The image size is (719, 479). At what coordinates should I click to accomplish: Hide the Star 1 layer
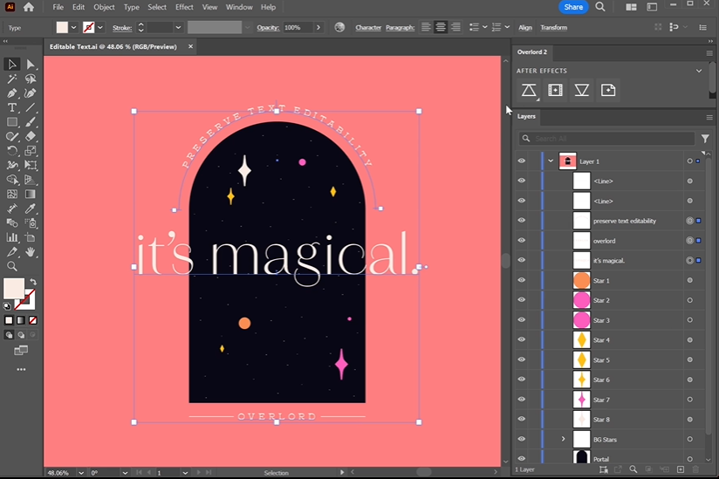(x=521, y=280)
